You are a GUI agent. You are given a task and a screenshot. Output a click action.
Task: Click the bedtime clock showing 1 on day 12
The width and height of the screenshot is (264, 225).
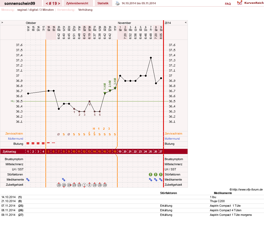pyautogui.click(x=84, y=185)
